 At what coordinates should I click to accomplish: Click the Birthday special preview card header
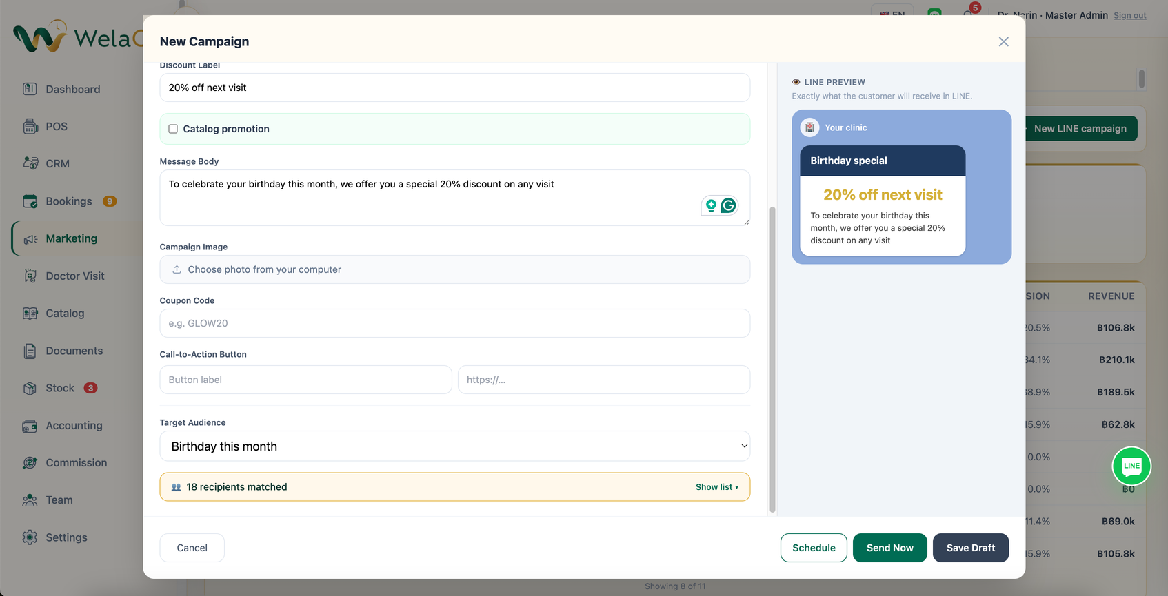point(883,161)
